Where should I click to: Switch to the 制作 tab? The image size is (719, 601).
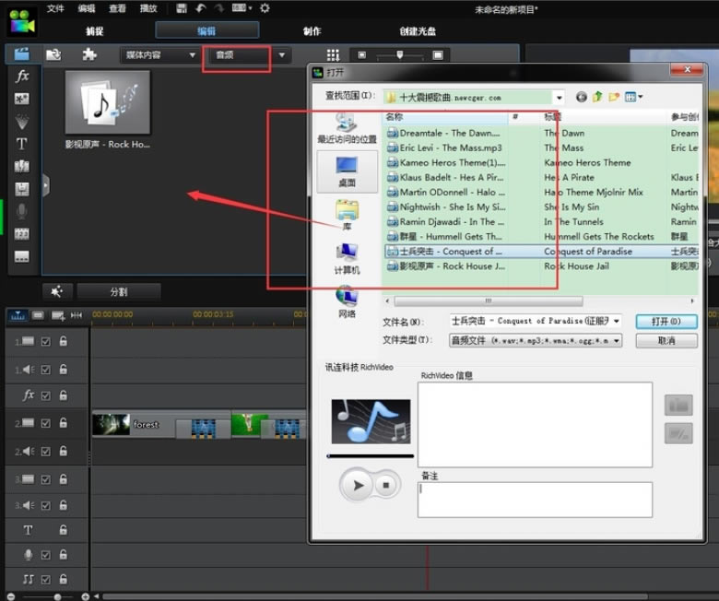(x=312, y=31)
